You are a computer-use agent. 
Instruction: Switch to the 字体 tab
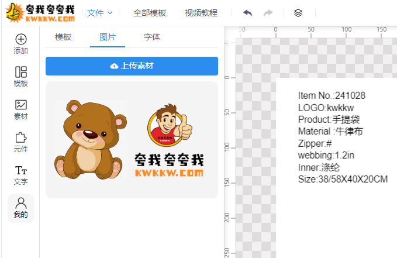click(152, 37)
